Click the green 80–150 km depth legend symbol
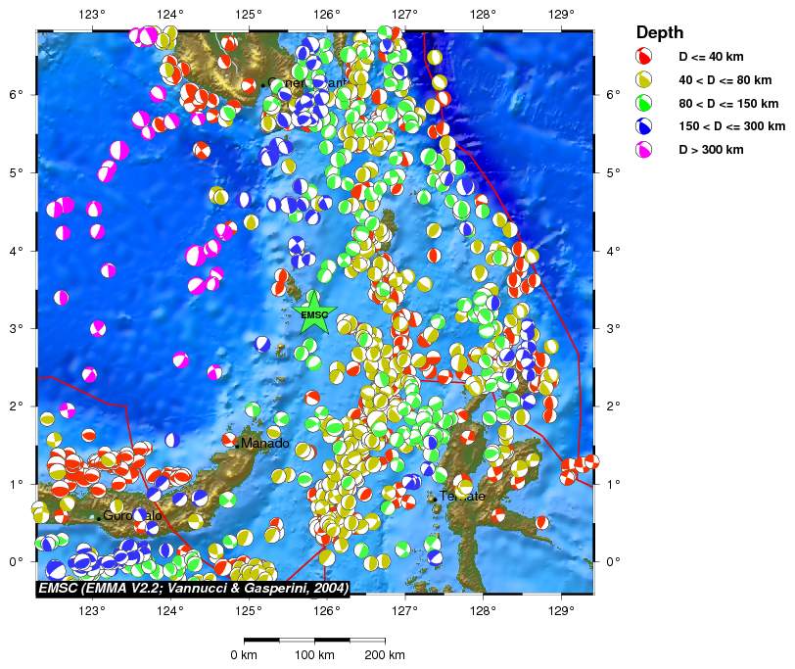The image size is (795, 669). [643, 103]
